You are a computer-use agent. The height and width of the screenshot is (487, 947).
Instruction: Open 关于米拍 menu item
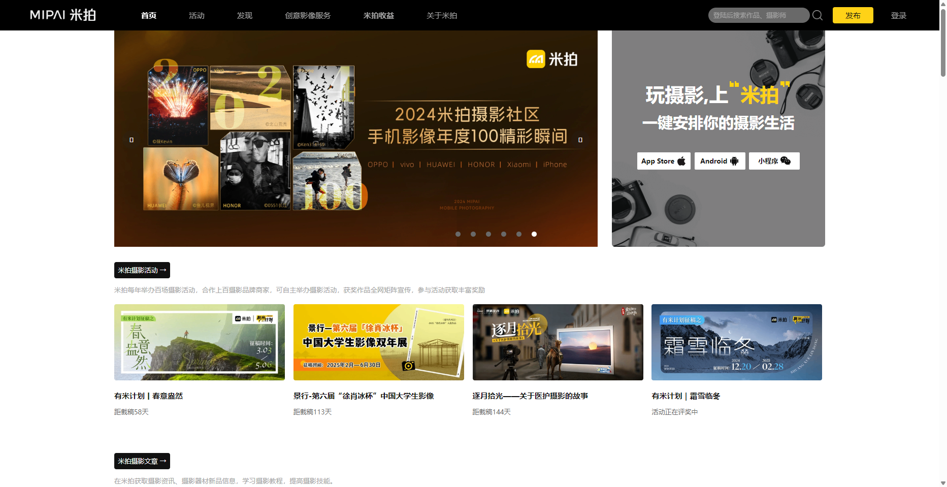442,15
